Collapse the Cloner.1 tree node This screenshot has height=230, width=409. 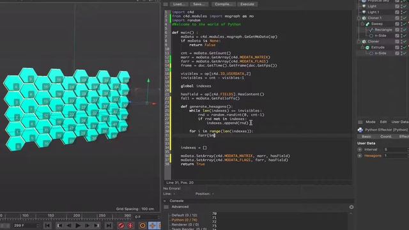coord(359,18)
